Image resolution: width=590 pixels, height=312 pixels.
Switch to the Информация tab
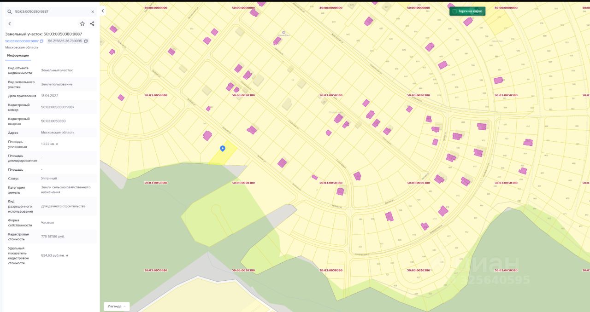click(18, 56)
